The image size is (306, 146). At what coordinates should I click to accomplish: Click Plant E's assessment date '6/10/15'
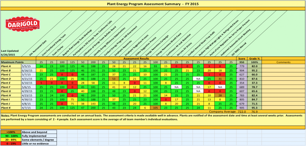coord(28,83)
